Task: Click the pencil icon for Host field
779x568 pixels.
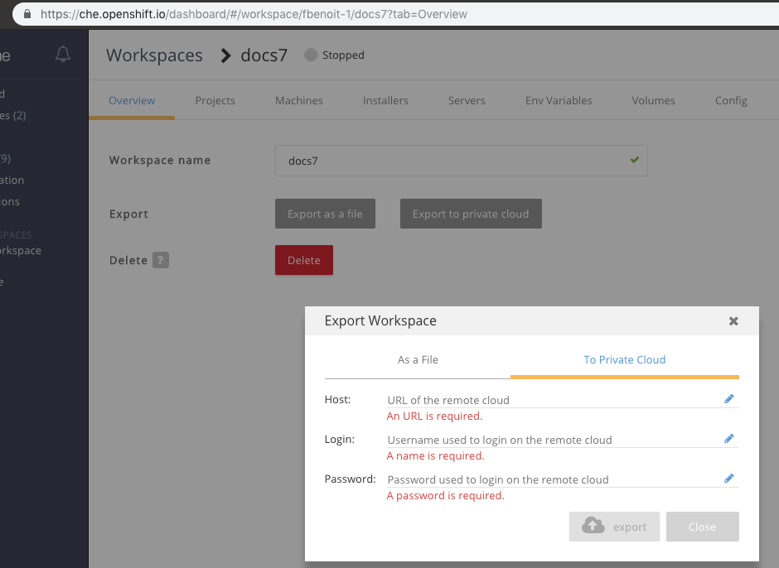Action: [x=729, y=399]
